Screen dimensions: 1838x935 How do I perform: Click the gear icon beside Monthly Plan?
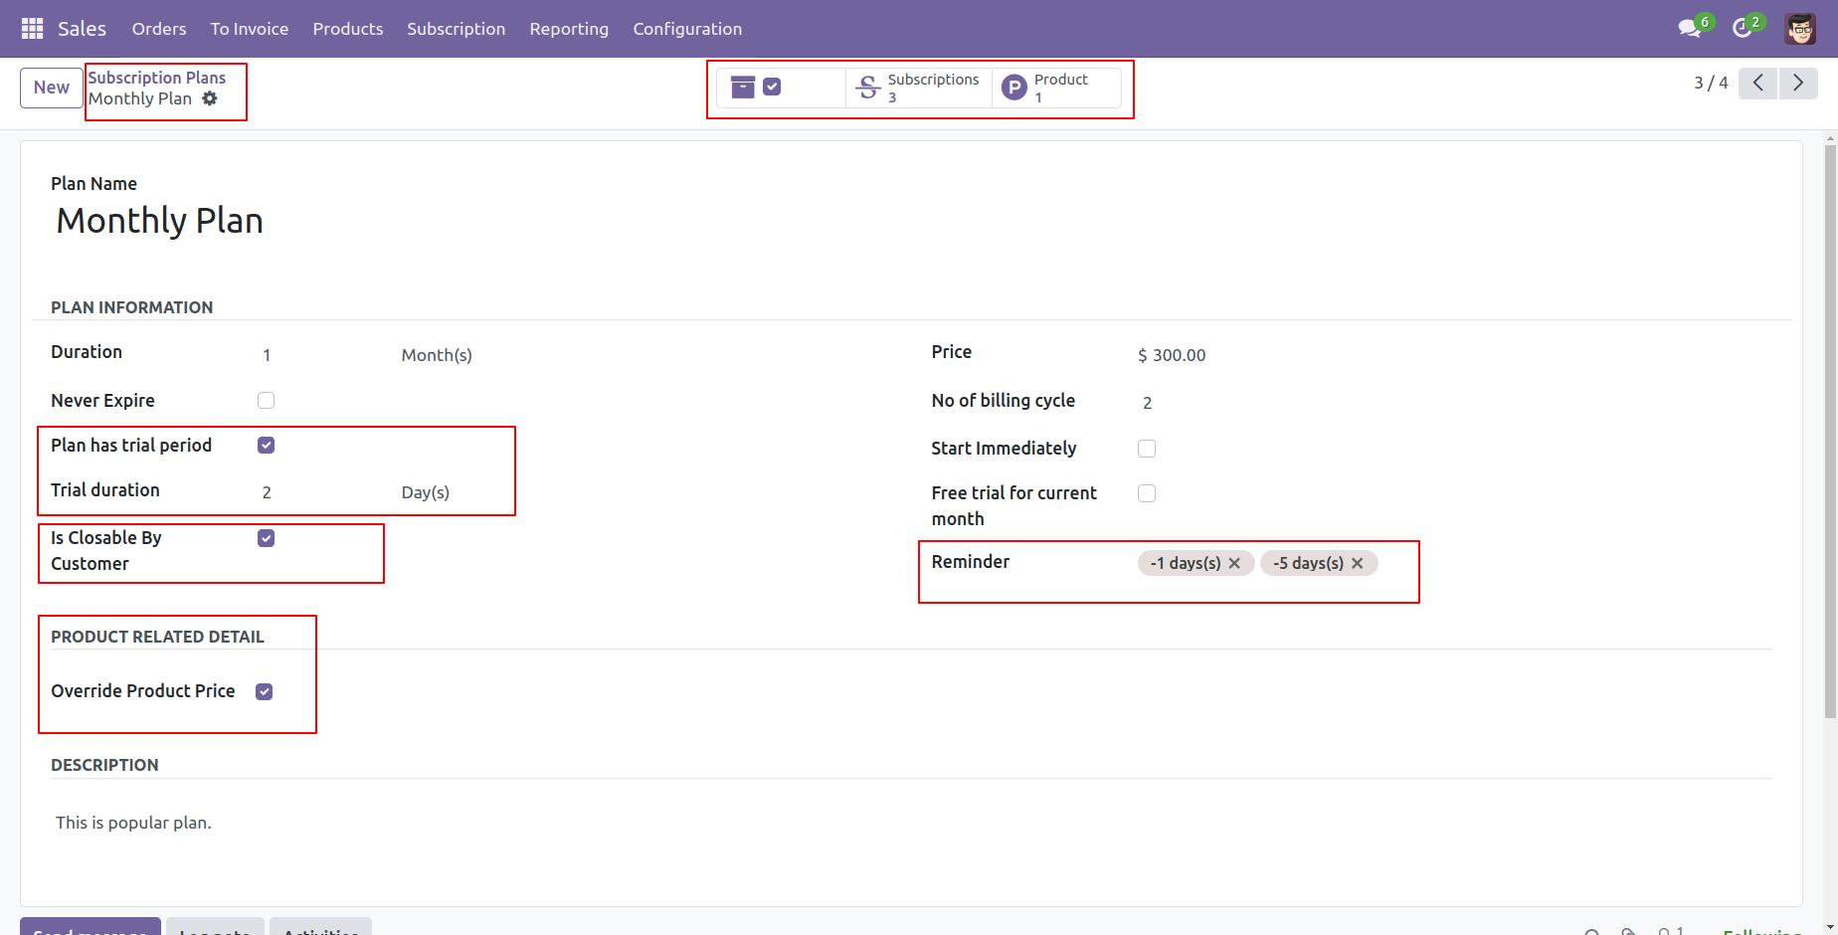click(x=210, y=98)
